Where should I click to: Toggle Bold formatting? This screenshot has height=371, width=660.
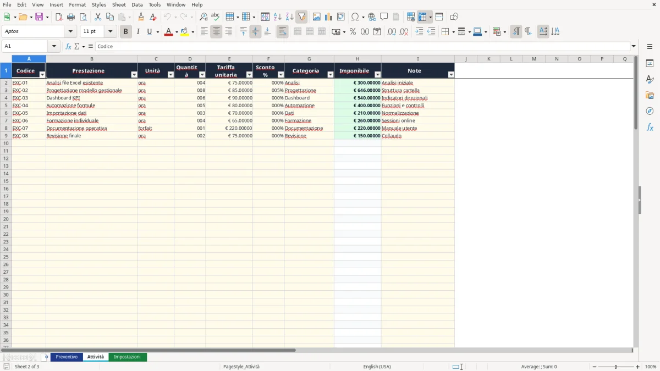click(x=125, y=32)
